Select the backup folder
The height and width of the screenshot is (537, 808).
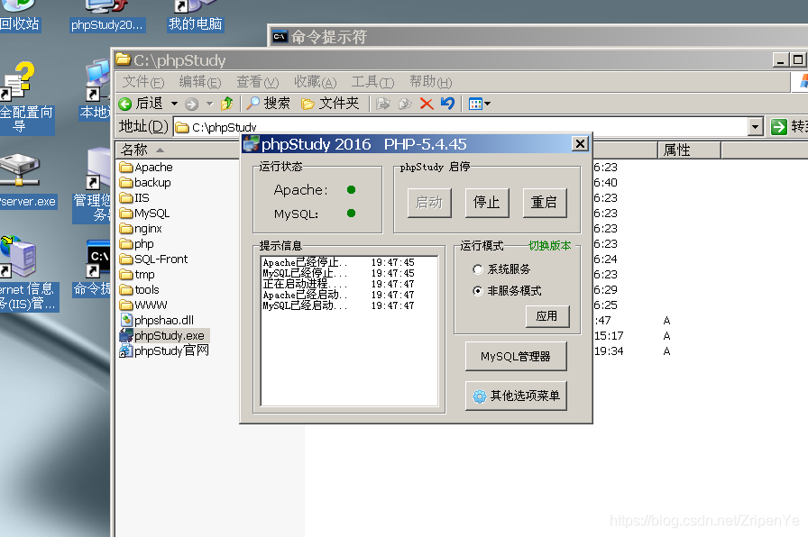pyautogui.click(x=145, y=183)
